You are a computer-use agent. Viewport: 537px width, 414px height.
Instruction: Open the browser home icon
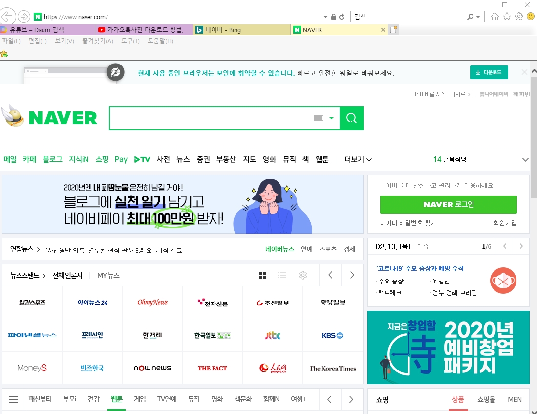coord(494,17)
